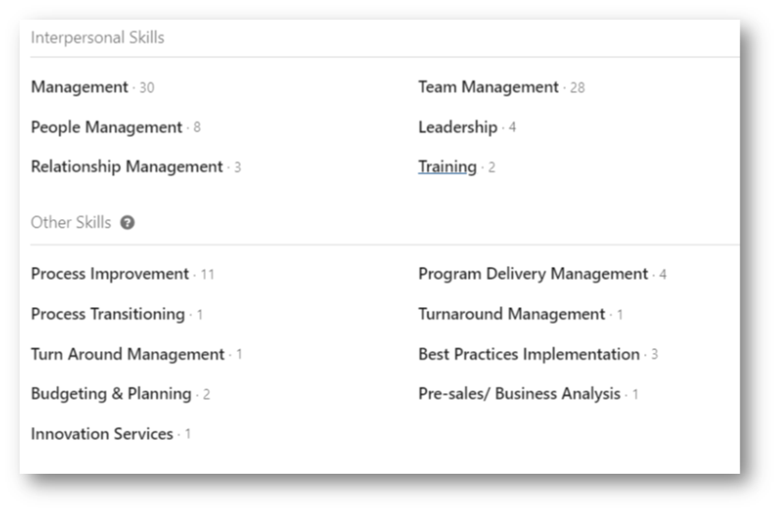Select the Pre-sales/ Business Analysis skill
Image resolution: width=780 pixels, height=514 pixels.
click(x=520, y=394)
